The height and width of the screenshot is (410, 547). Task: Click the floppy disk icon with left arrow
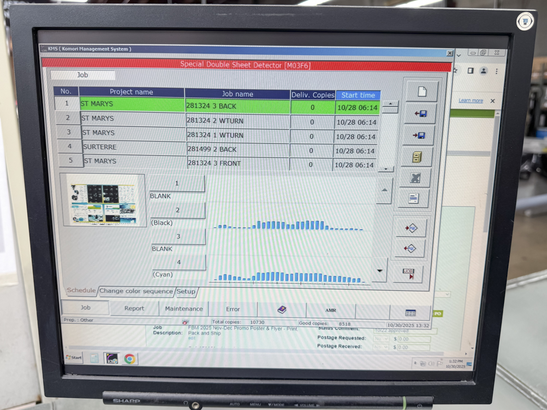coord(420,114)
